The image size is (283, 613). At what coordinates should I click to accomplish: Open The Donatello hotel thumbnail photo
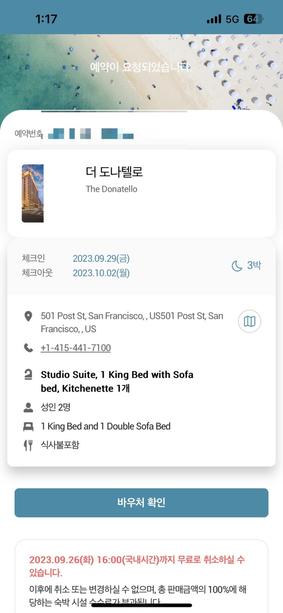click(x=33, y=193)
